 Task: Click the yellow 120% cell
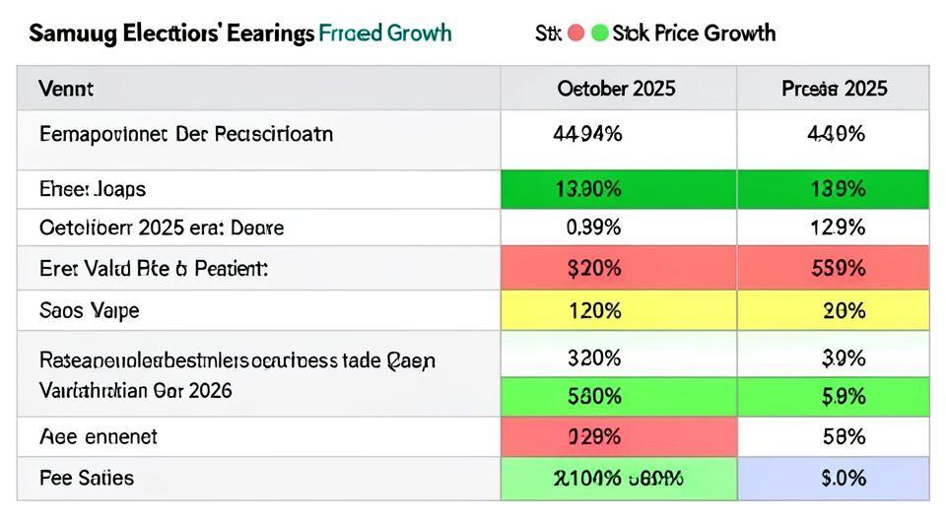coord(616,311)
